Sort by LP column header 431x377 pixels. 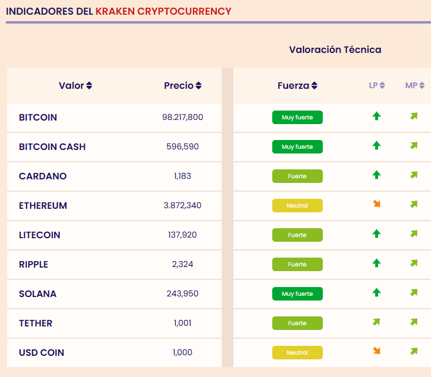point(377,86)
